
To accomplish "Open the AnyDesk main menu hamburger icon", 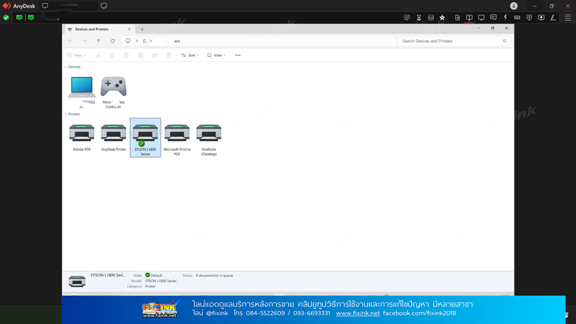I will [x=567, y=18].
